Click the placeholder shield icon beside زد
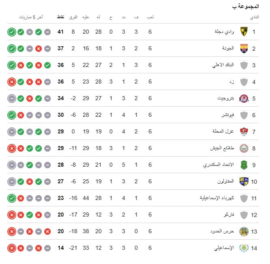This screenshot has width=270, height=264. pyautogui.click(x=244, y=82)
